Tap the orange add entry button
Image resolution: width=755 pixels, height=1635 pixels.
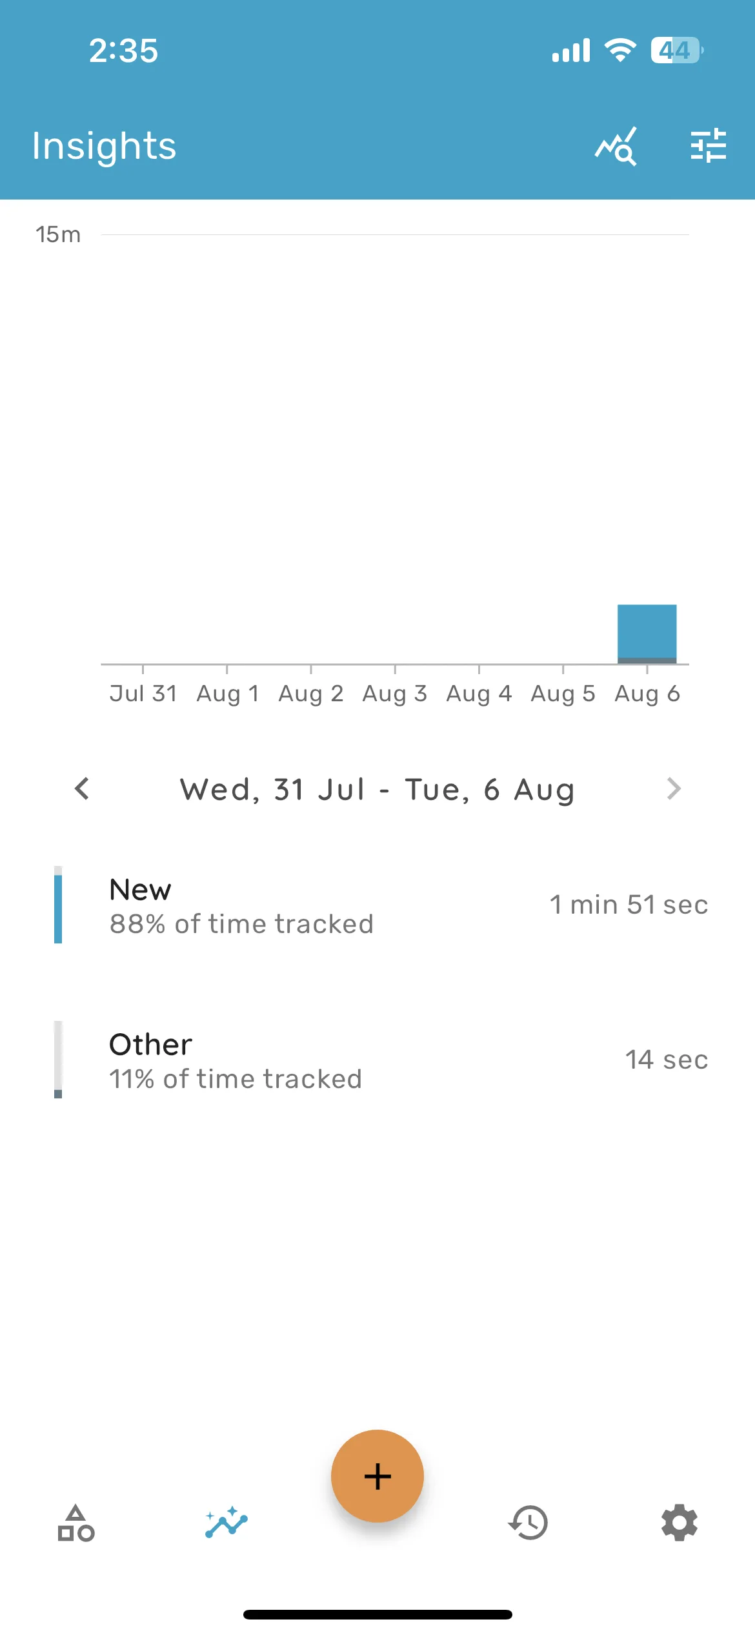[x=377, y=1476]
